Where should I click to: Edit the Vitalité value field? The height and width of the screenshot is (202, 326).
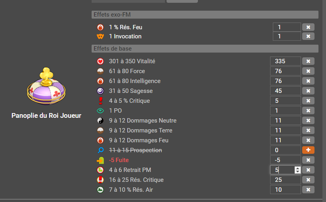(285, 61)
